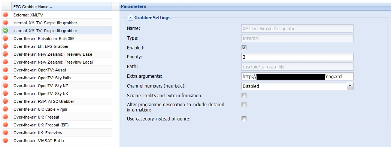
Task: Click the red icon beside OpenTV: Sky NZ
Action: pyautogui.click(x=5, y=86)
